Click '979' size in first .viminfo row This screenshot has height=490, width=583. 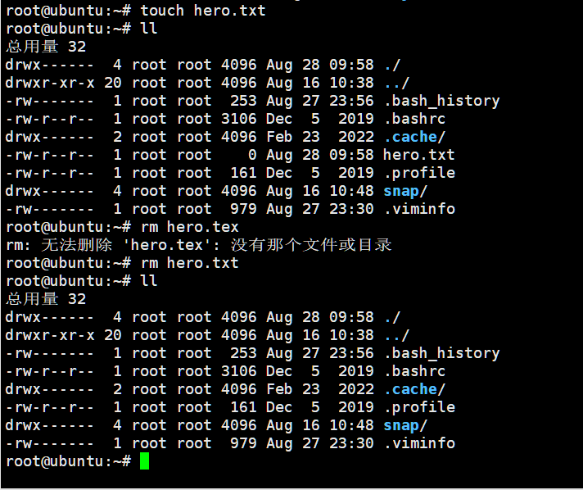click(x=243, y=209)
